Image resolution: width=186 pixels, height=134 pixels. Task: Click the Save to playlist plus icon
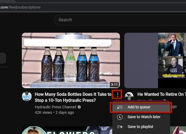point(120,127)
